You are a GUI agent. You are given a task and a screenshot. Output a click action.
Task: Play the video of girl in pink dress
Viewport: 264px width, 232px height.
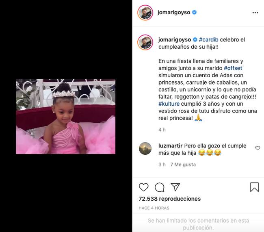pos(66,117)
